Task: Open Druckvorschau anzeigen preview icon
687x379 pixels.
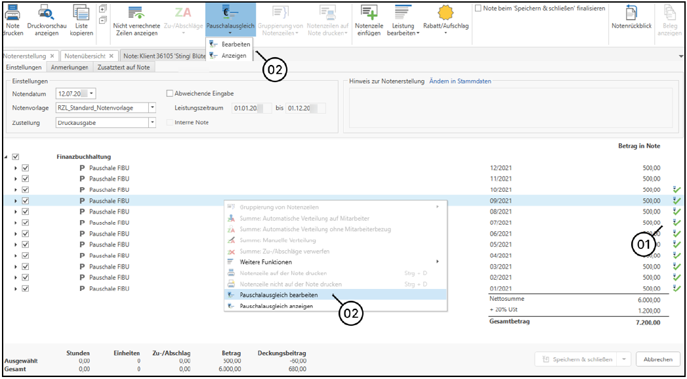Action: click(x=47, y=12)
